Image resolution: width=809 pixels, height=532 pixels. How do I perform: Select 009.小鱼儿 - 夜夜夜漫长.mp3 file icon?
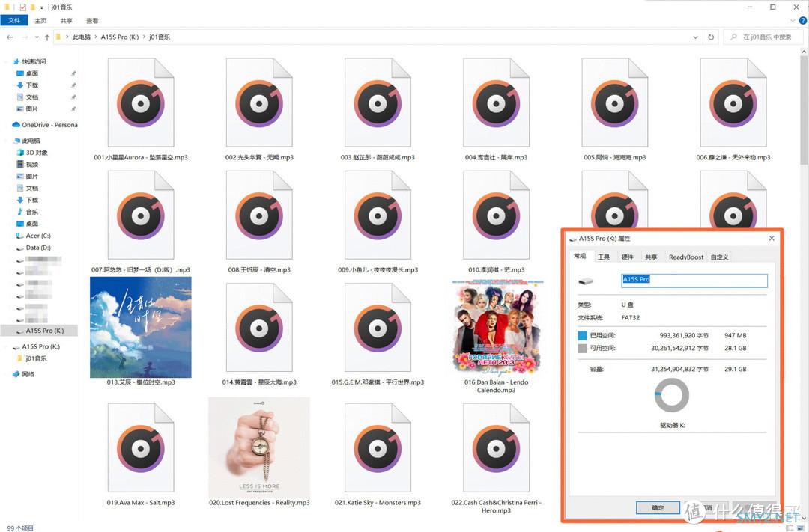(378, 215)
